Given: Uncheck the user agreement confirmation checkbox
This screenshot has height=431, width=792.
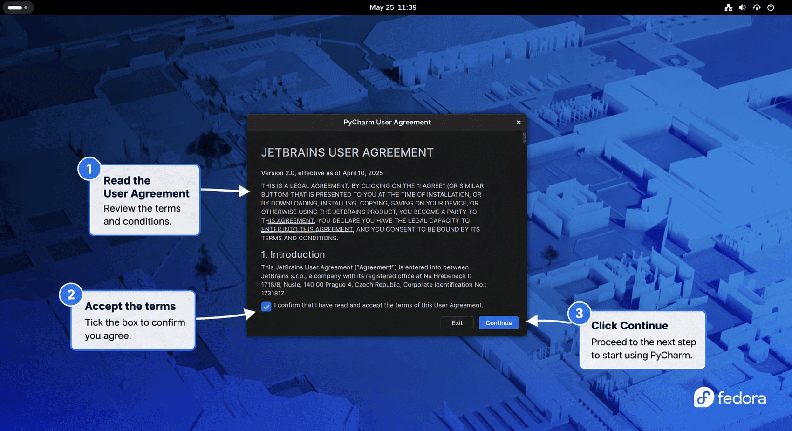Looking at the screenshot, I should point(266,307).
